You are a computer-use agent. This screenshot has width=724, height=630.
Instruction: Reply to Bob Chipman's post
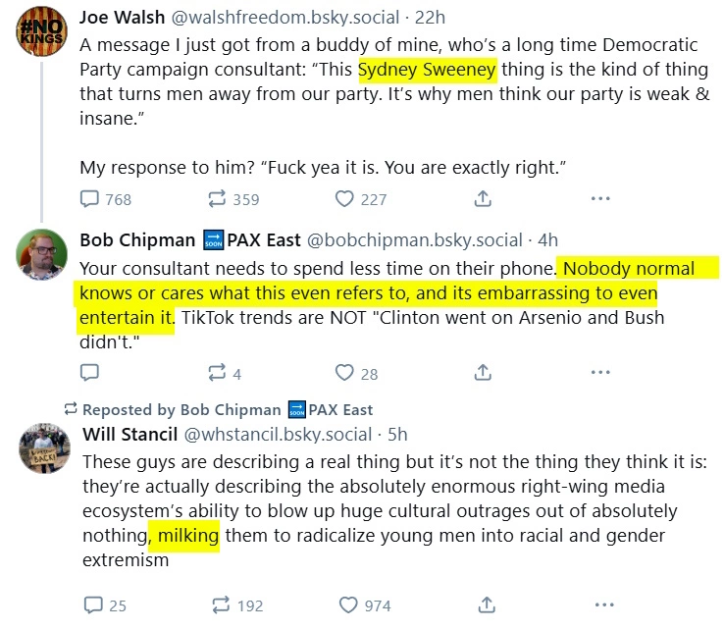89,372
